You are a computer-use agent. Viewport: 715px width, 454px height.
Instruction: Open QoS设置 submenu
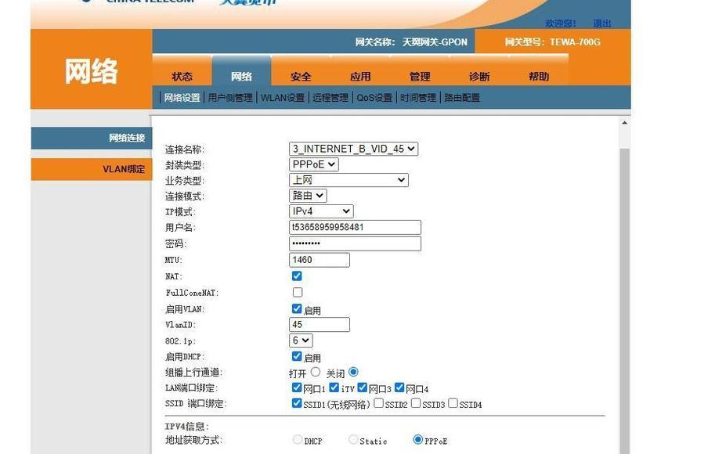pyautogui.click(x=374, y=98)
